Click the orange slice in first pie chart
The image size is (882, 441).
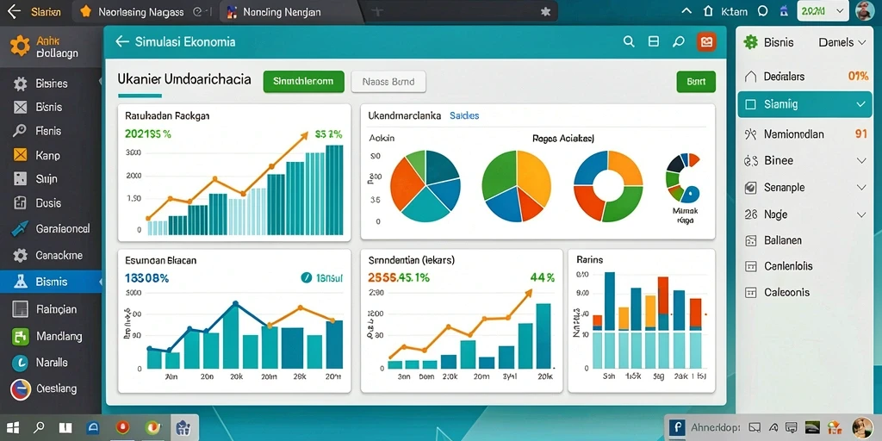[405, 183]
